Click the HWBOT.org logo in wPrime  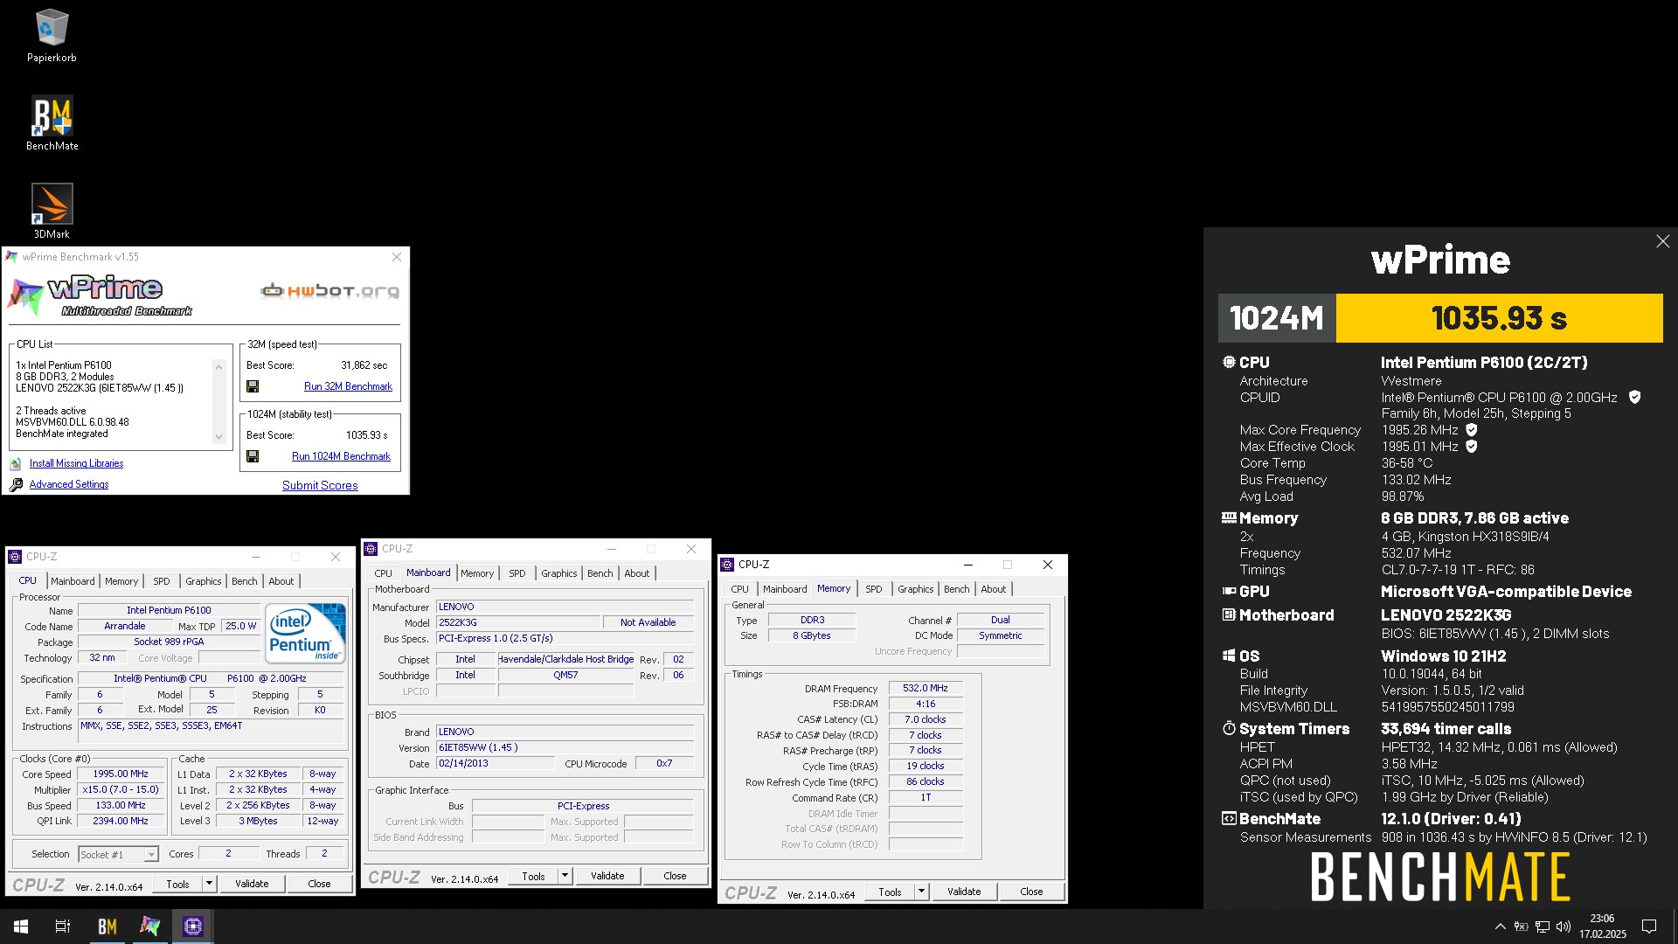tap(330, 291)
